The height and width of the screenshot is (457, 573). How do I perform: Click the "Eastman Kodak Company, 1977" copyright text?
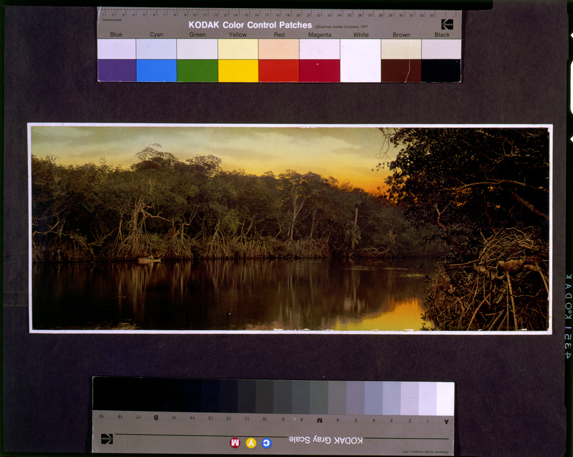342,27
